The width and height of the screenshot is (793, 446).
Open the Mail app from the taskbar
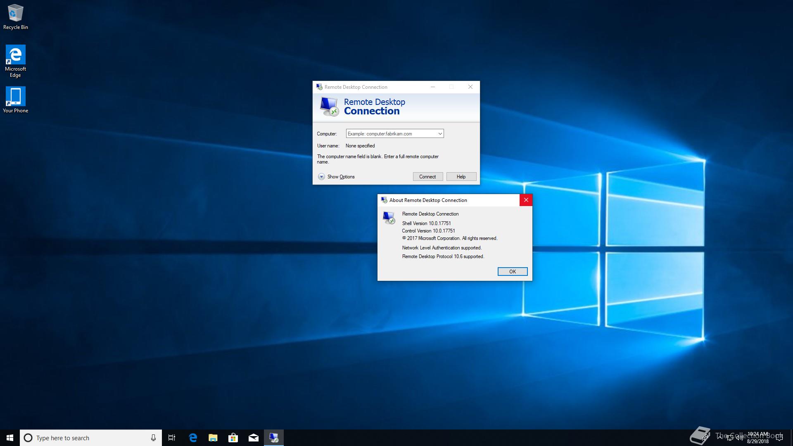(x=254, y=438)
